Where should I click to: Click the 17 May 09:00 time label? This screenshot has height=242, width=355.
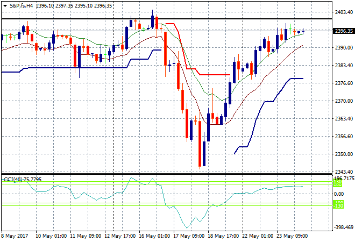189,236
